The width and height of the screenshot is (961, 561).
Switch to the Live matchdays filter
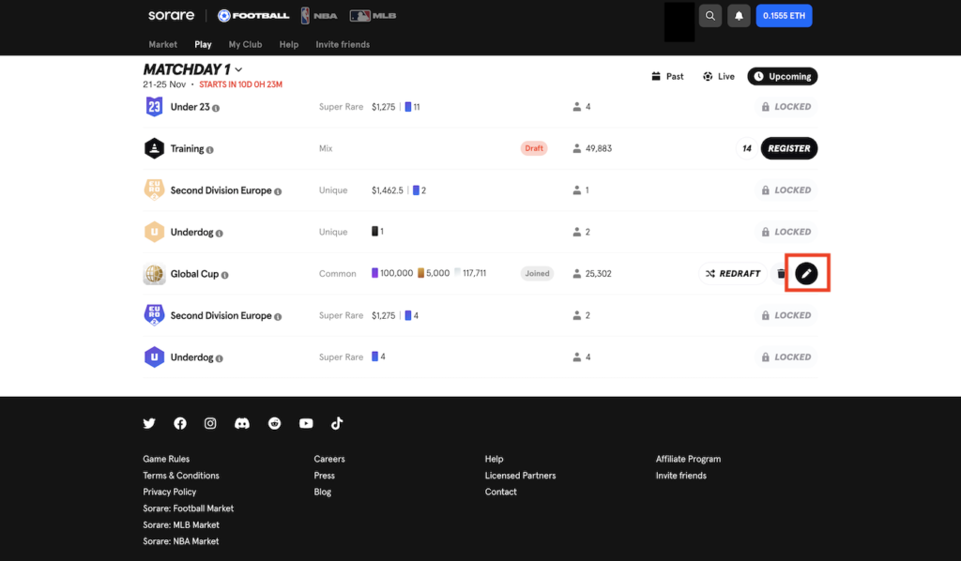(x=719, y=76)
